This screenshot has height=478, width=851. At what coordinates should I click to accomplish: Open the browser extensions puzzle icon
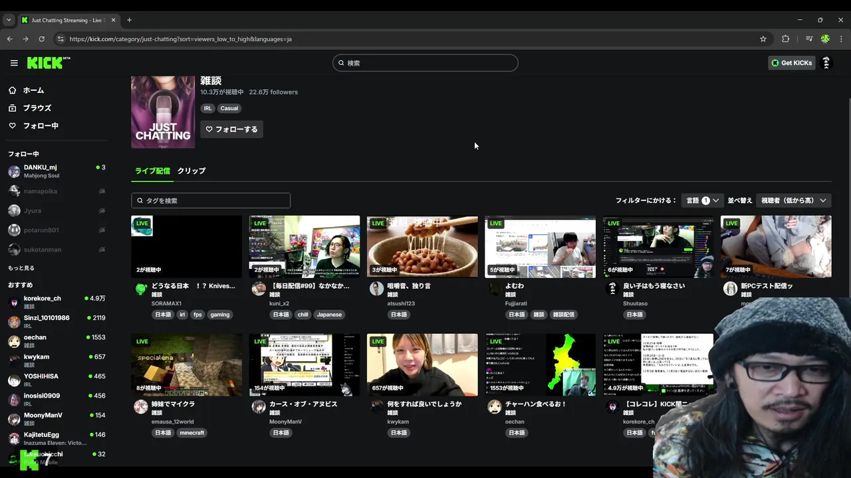[785, 39]
